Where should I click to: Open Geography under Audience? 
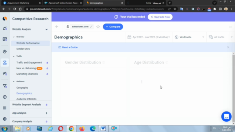(x=22, y=88)
